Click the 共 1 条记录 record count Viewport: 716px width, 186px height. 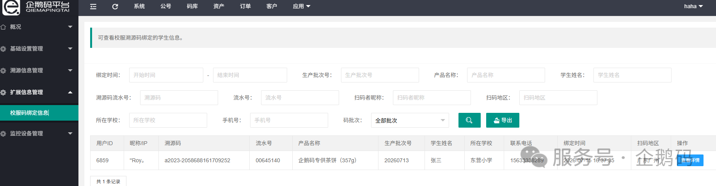coord(108,181)
